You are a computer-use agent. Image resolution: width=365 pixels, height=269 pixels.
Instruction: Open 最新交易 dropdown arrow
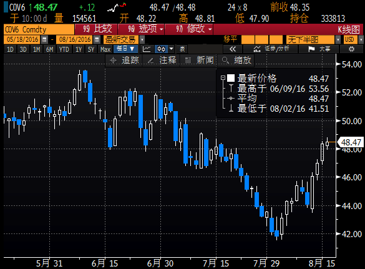142,39
